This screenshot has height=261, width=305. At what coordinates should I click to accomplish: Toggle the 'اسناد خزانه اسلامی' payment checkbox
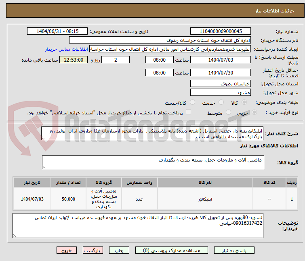[x=188, y=113]
